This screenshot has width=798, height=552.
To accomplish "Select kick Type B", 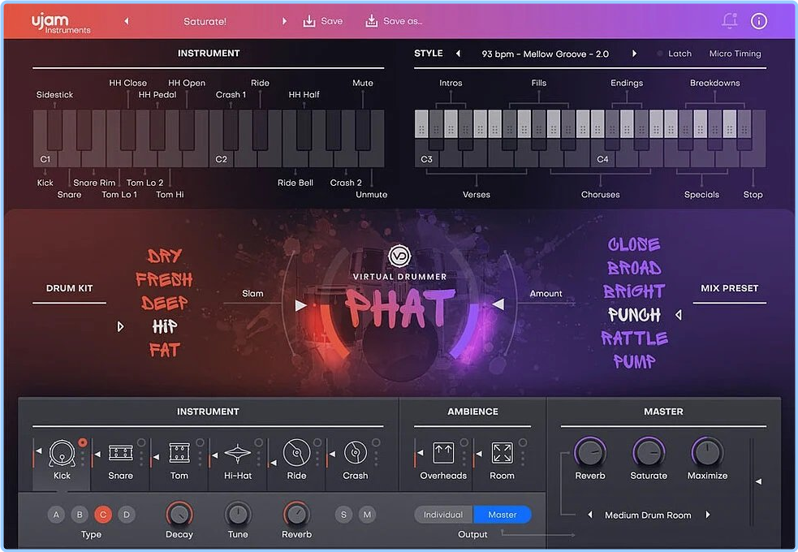I will [x=80, y=515].
